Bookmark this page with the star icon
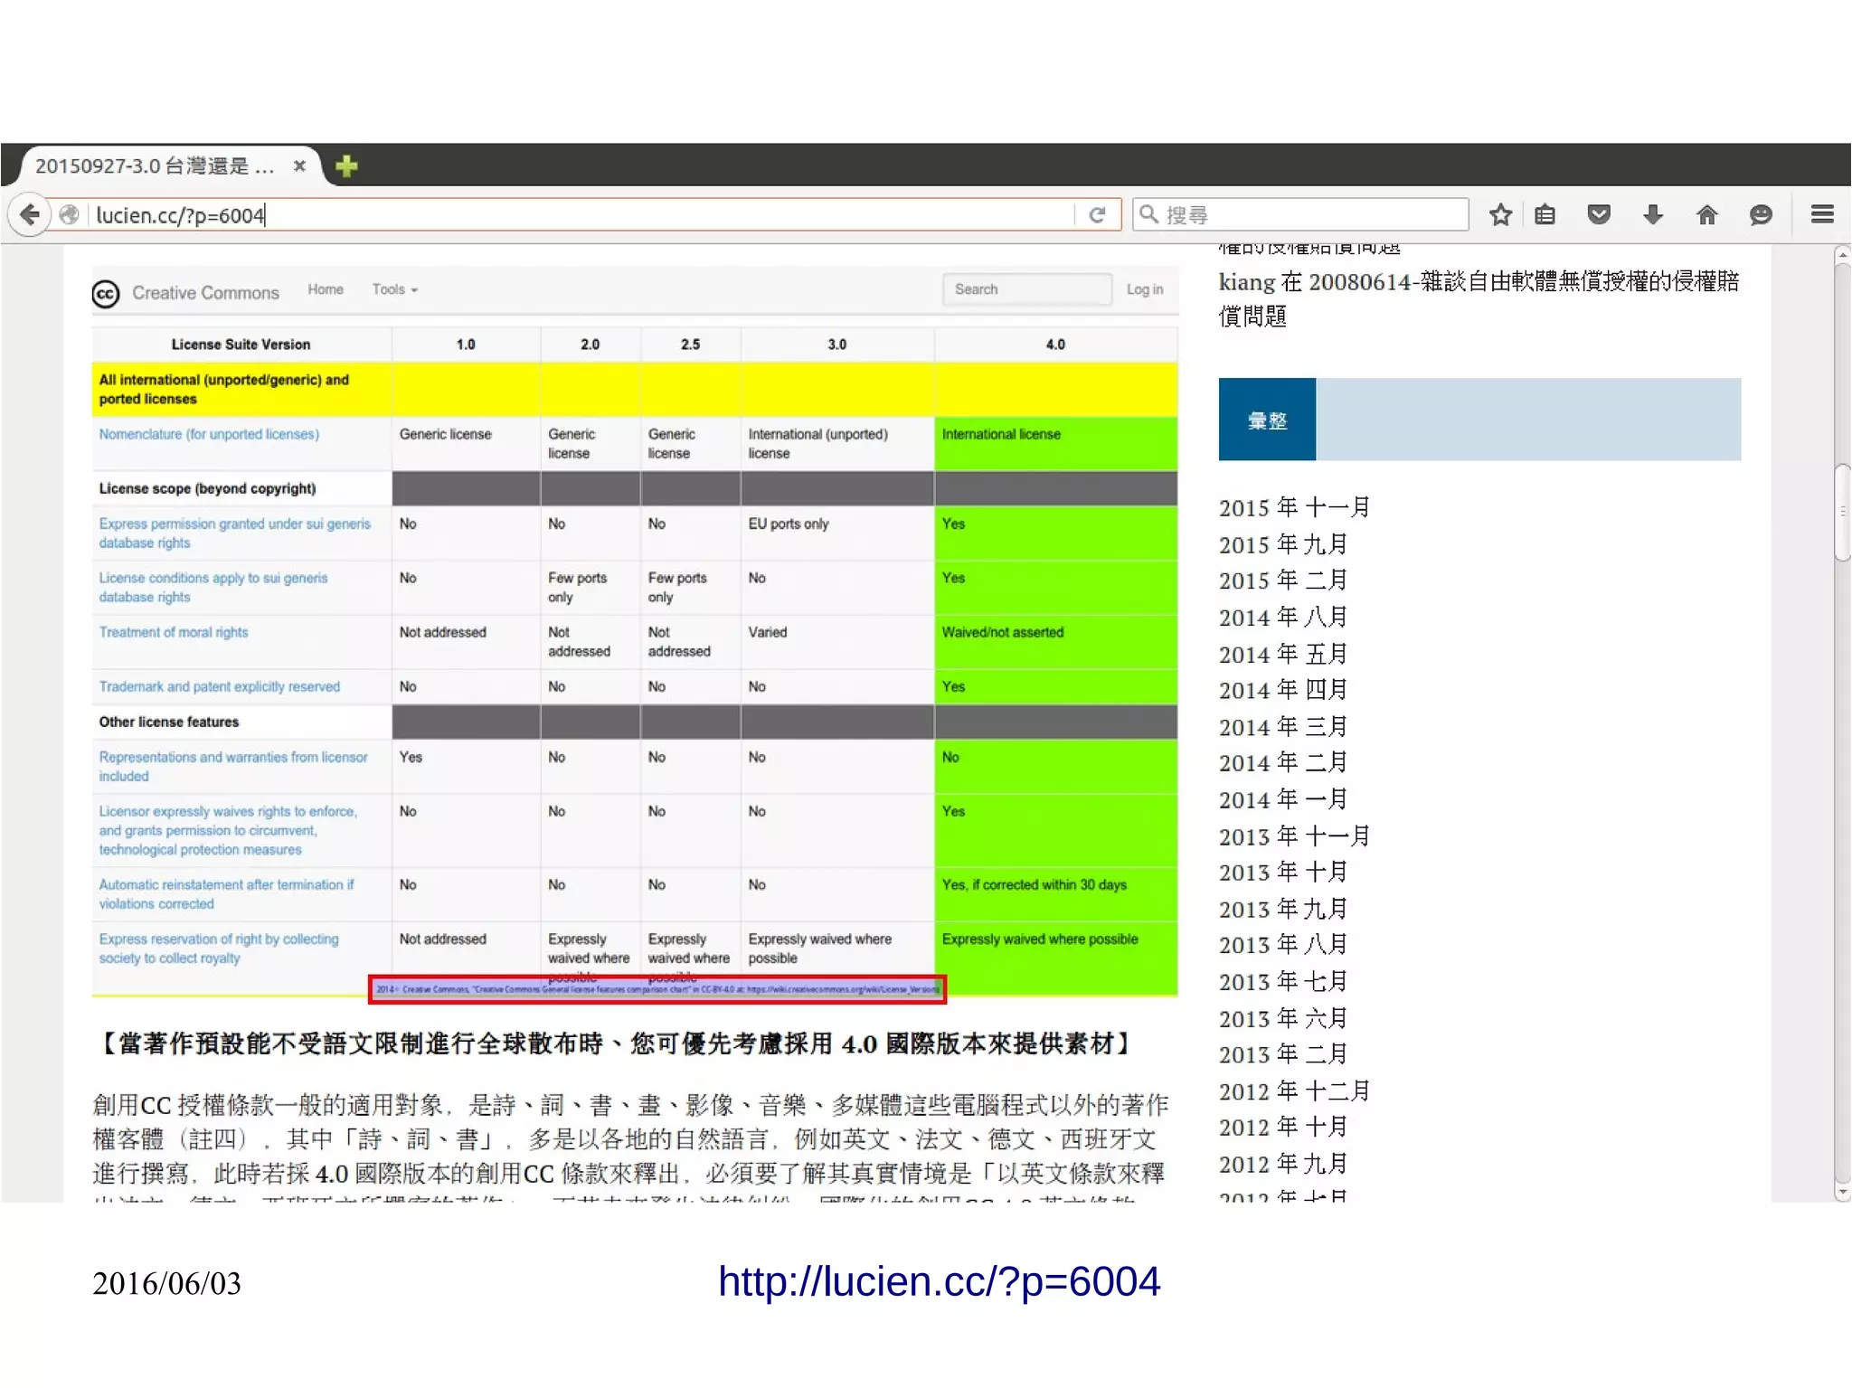The image size is (1852, 1388). (1500, 214)
